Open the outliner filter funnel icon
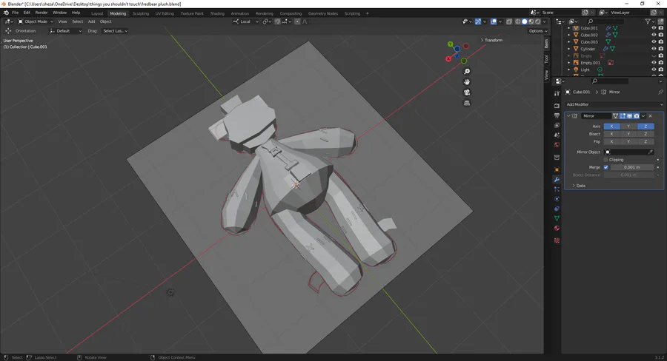This screenshot has width=667, height=361. point(648,21)
